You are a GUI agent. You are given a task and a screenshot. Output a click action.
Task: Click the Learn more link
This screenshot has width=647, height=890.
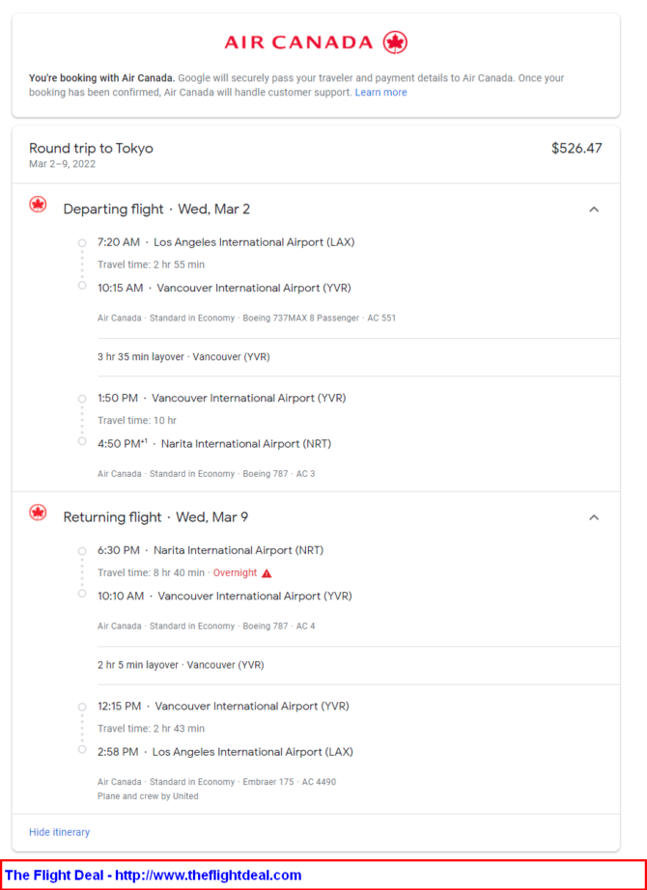380,93
